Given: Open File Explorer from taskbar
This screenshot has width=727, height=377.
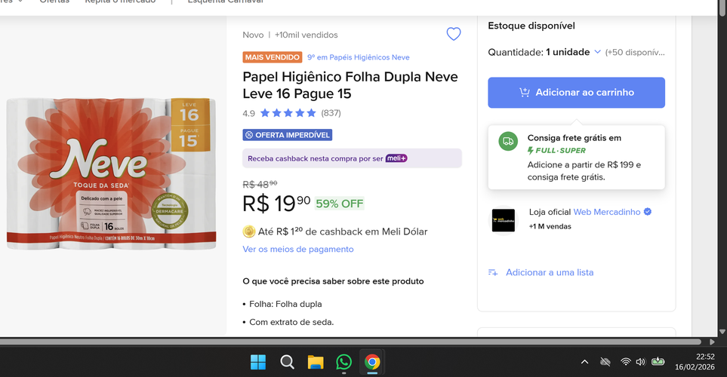Looking at the screenshot, I should tap(316, 362).
